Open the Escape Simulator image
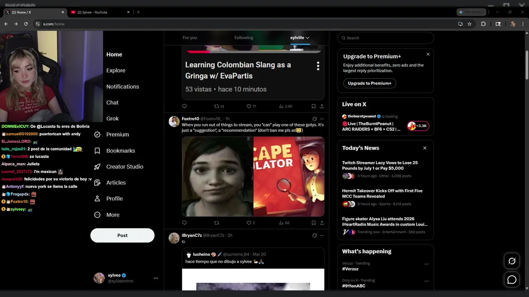 [x=289, y=177]
